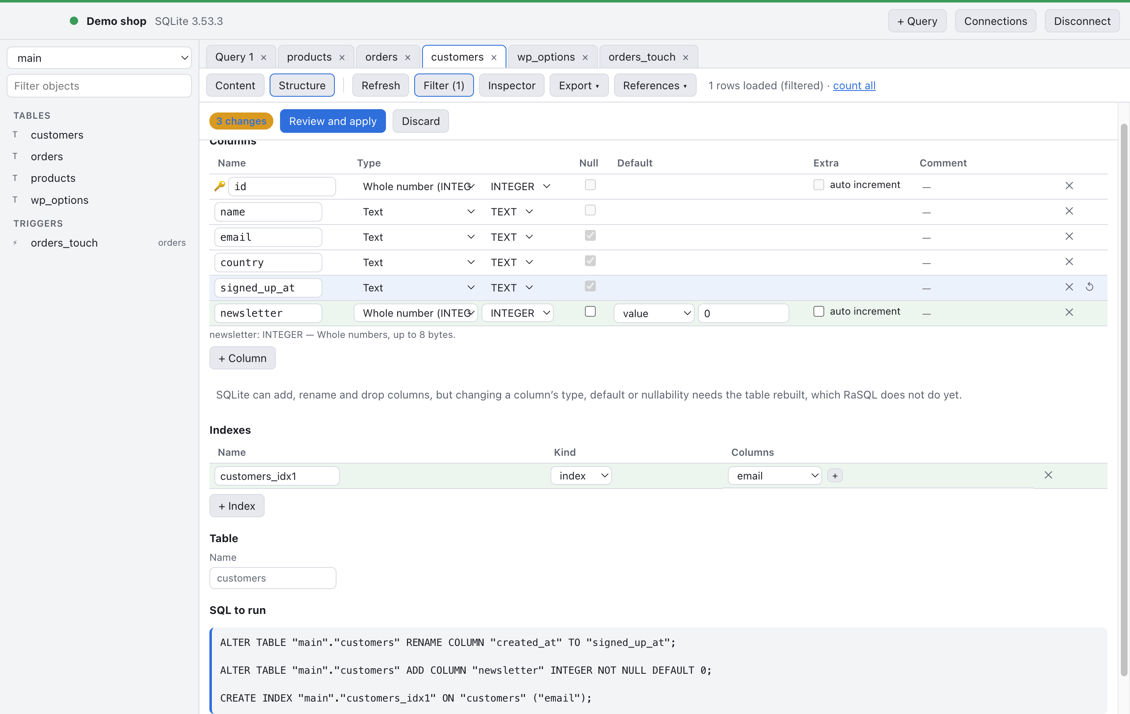Open the Export dropdown menu

pos(579,86)
